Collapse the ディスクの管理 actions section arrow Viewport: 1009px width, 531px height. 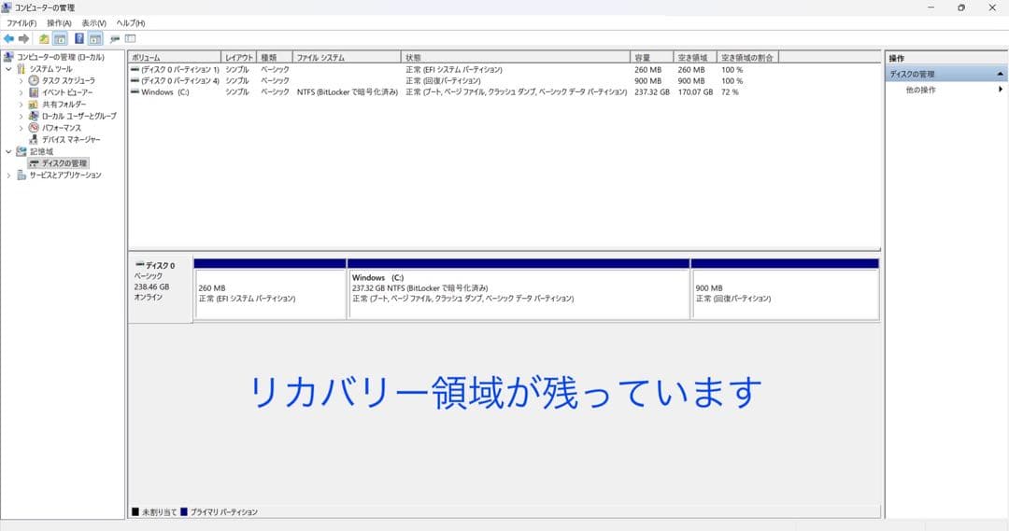pos(1000,74)
